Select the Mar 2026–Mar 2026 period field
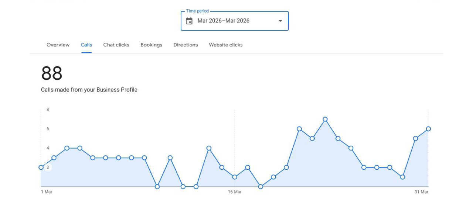Image resolution: width=473 pixels, height=211 pixels. [235, 21]
